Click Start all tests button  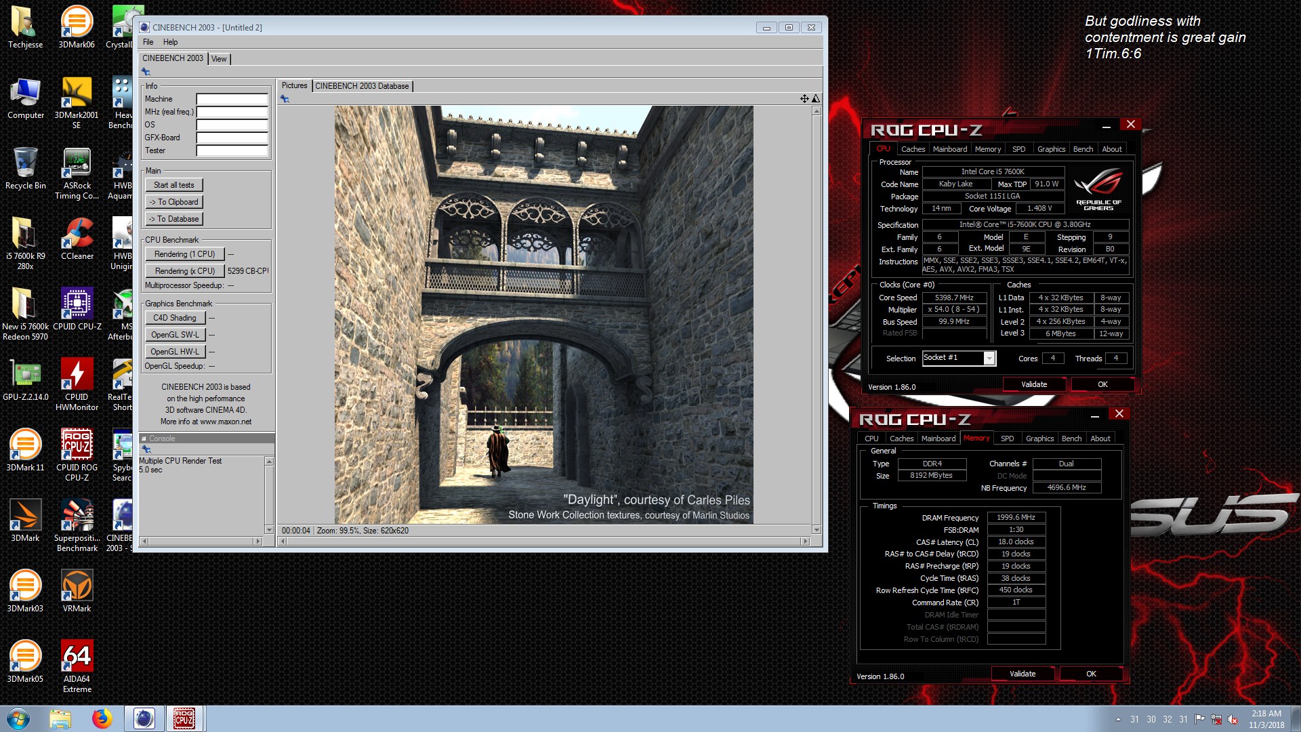point(173,185)
